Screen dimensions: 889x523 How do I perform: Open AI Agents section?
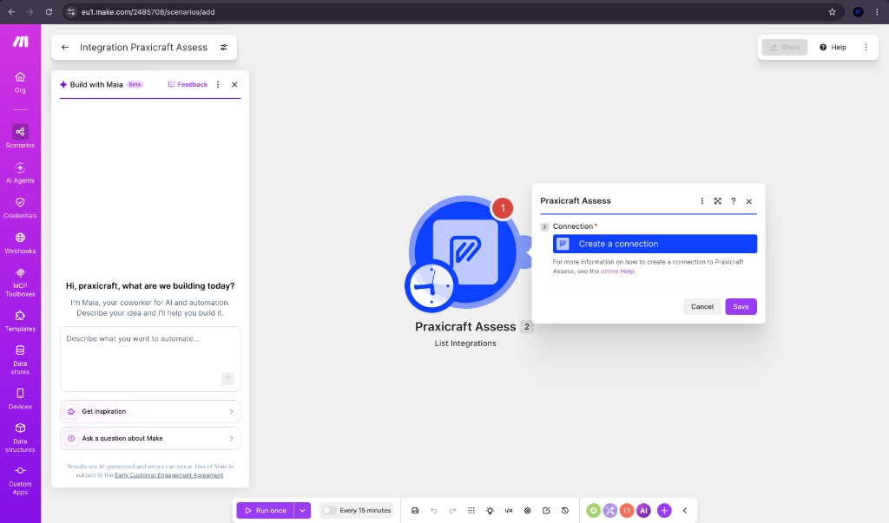pos(21,173)
